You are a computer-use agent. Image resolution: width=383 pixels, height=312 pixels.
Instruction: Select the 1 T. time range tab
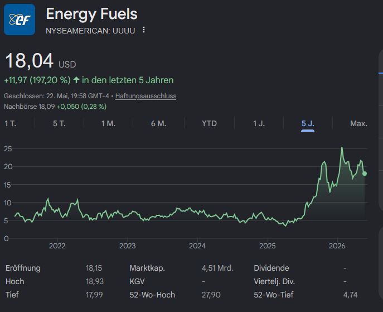coord(10,123)
